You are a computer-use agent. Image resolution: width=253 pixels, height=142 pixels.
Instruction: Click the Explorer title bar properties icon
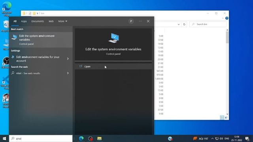(x=30, y=13)
